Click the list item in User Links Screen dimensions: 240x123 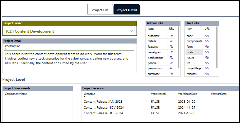tap(188, 63)
